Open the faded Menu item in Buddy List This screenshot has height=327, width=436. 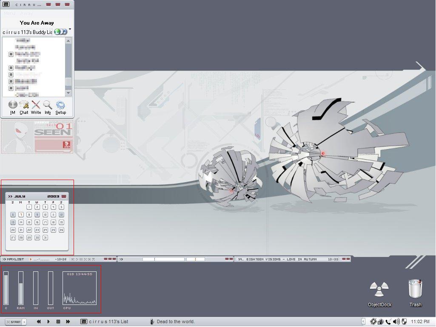(x=9, y=13)
